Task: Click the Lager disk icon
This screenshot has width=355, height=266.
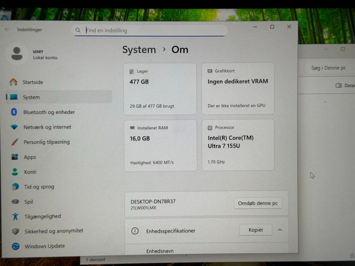Action: pyautogui.click(x=132, y=71)
